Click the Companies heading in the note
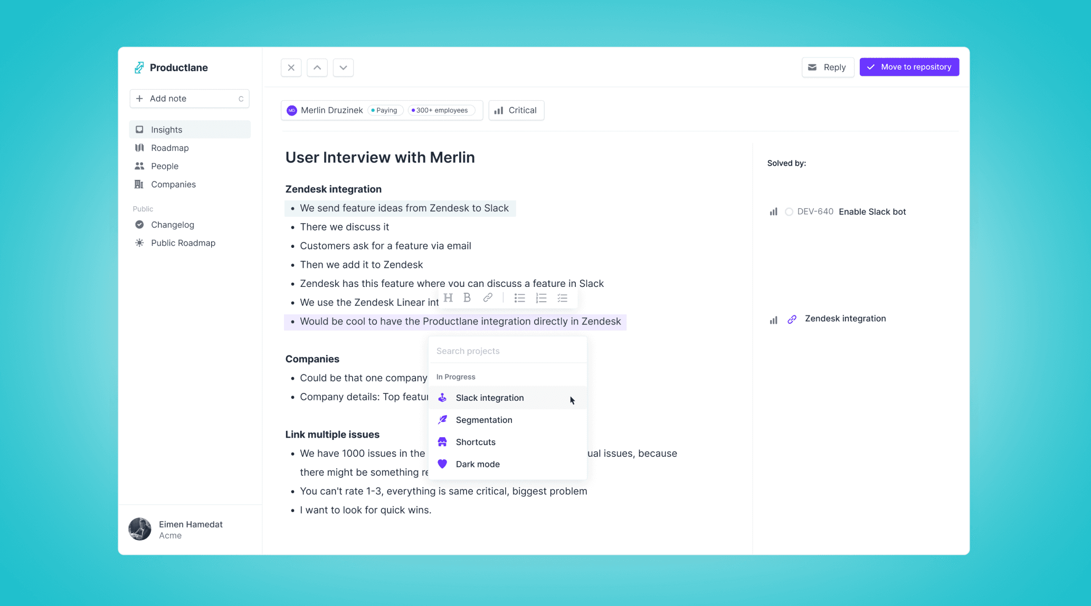This screenshot has height=606, width=1091. pos(312,359)
